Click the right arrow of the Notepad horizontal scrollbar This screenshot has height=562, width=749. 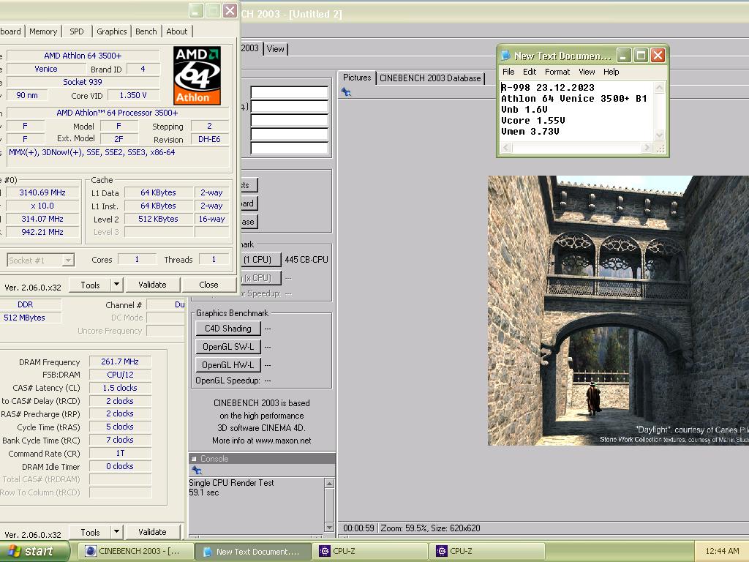click(x=647, y=148)
